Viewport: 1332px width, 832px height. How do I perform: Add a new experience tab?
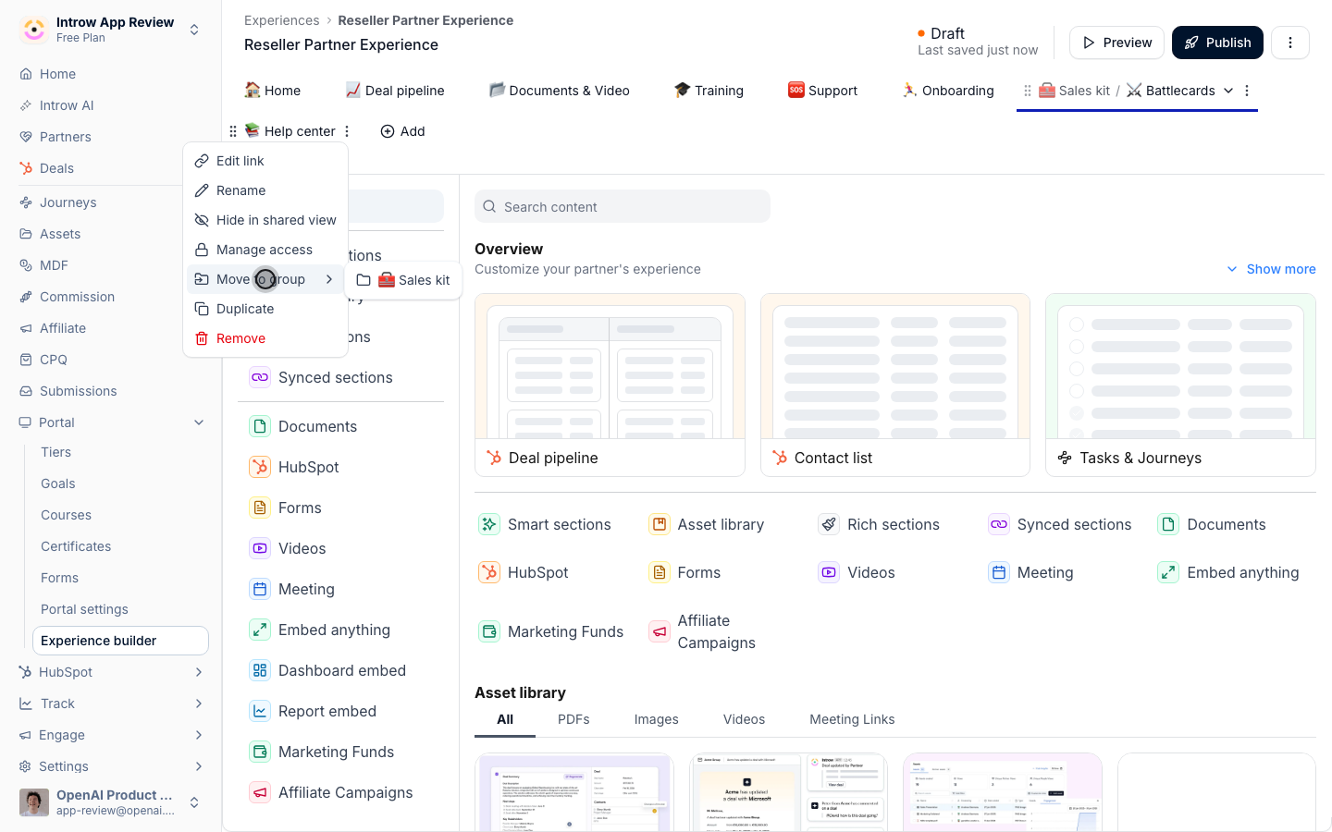click(402, 131)
